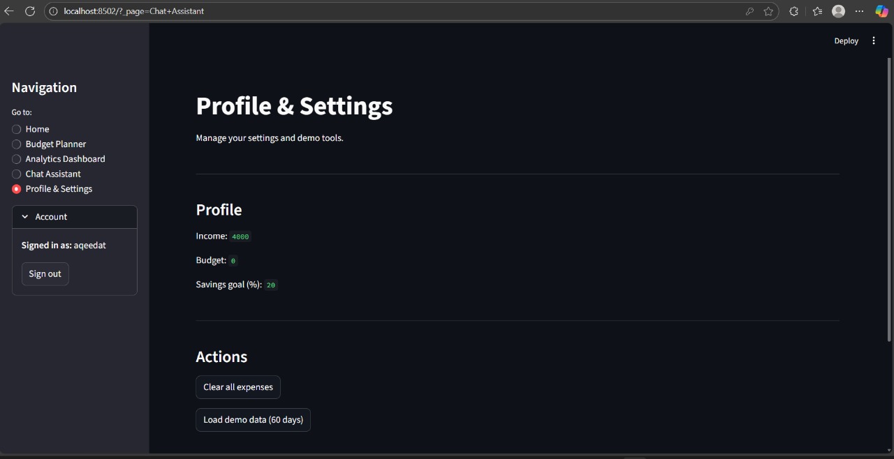This screenshot has width=894, height=459.
Task: Click the page vertical scrollbar
Action: click(x=890, y=200)
